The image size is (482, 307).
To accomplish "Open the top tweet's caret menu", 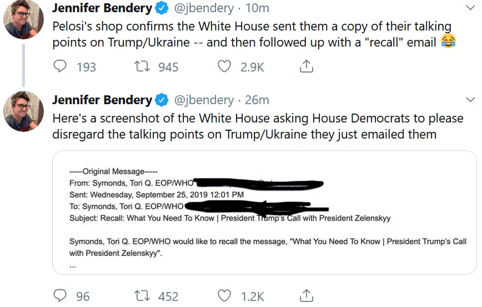I will click(x=470, y=8).
